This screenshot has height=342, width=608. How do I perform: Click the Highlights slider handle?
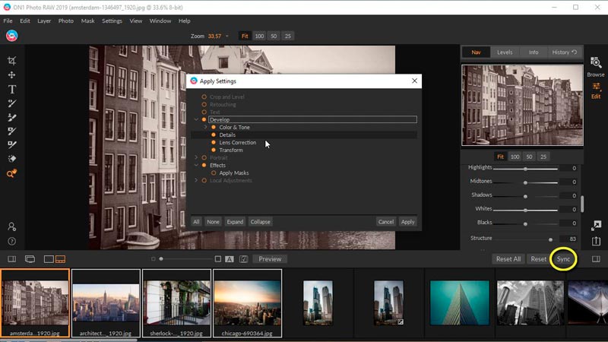(525, 169)
